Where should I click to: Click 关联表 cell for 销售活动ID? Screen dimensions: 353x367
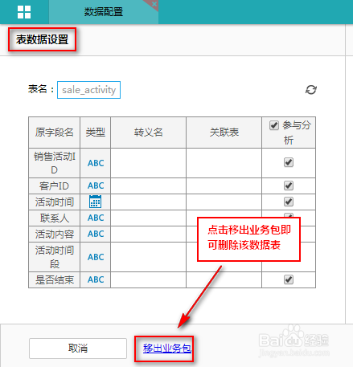224,163
